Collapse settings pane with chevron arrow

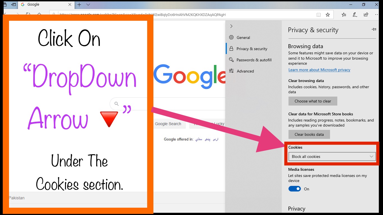[231, 26]
